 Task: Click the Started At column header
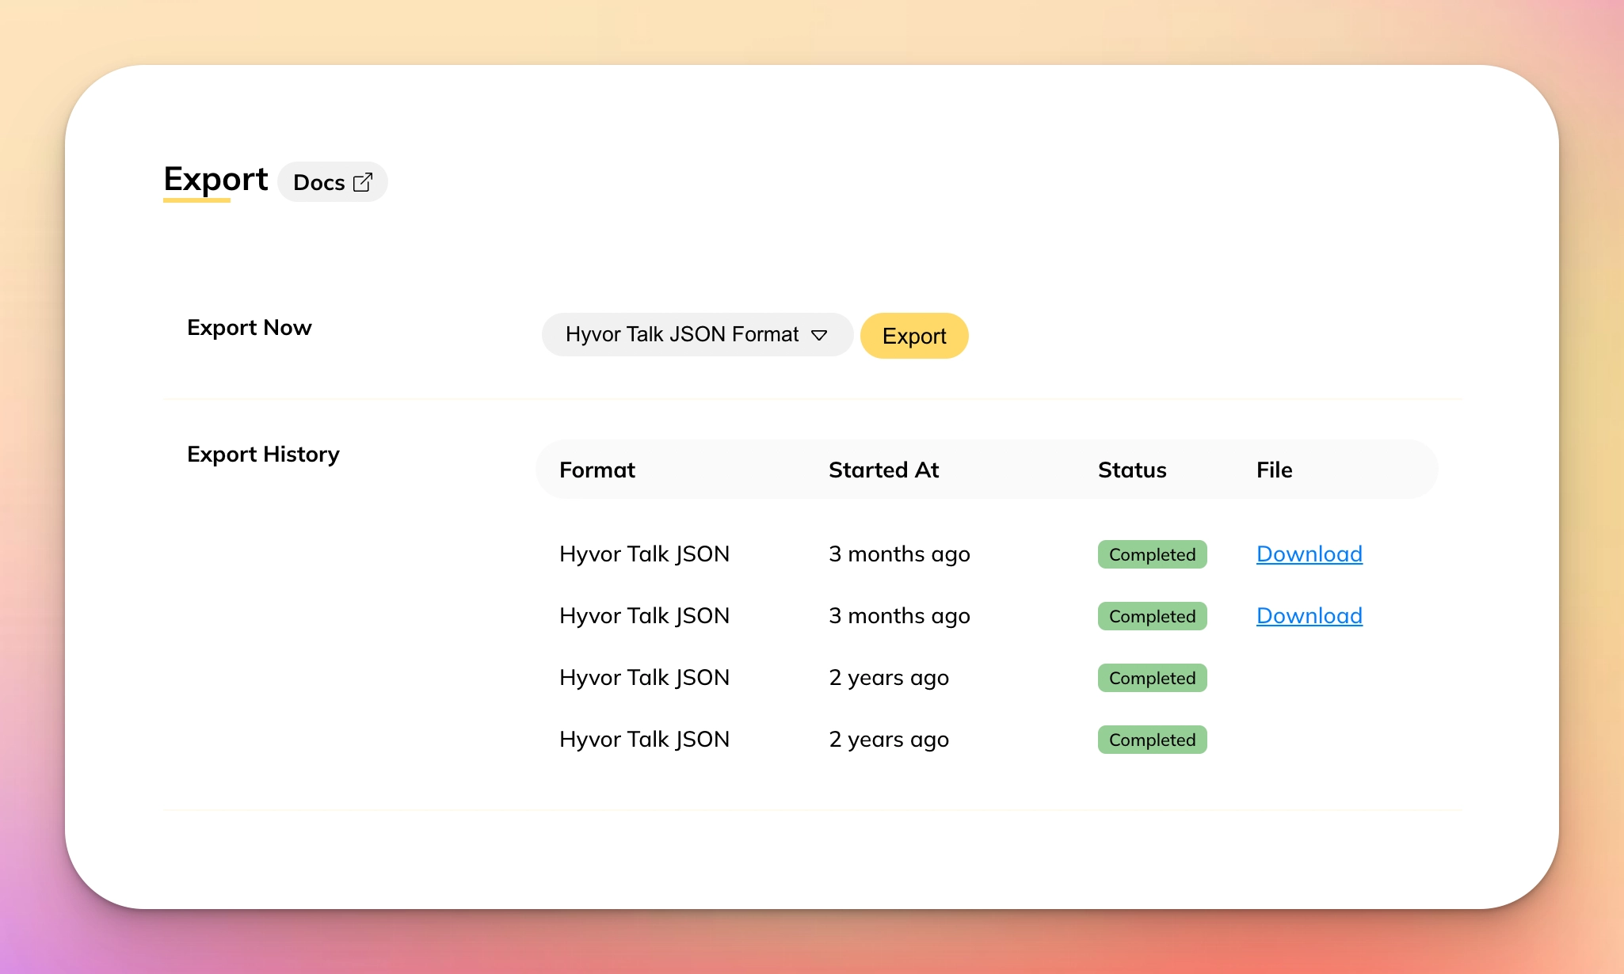[x=884, y=470]
